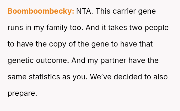Click the Boomboombecky username
This screenshot has width=180, height=111.
point(41,11)
